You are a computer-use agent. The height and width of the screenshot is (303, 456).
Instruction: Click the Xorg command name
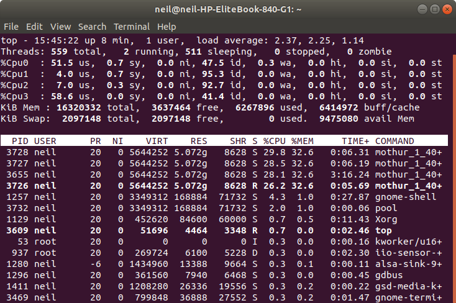[386, 219]
